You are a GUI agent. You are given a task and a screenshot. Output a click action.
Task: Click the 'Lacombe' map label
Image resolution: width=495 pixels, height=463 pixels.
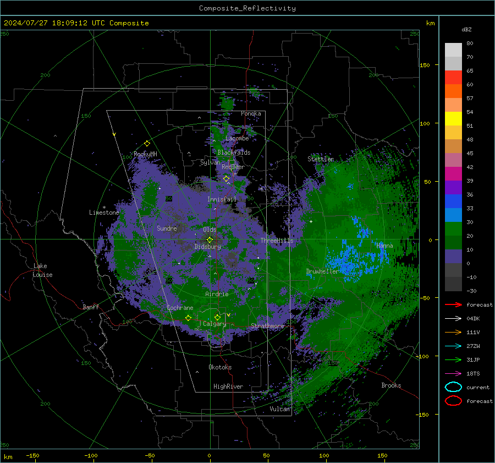pyautogui.click(x=237, y=138)
